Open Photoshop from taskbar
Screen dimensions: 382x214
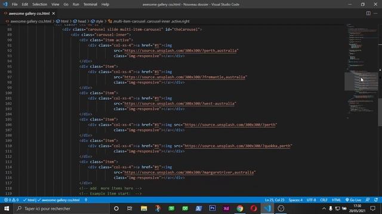(x=212, y=209)
